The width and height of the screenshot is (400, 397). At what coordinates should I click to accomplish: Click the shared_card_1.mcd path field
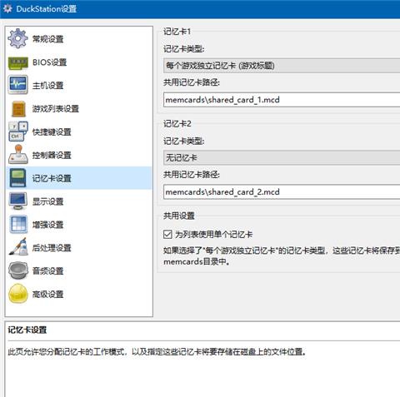tap(282, 100)
